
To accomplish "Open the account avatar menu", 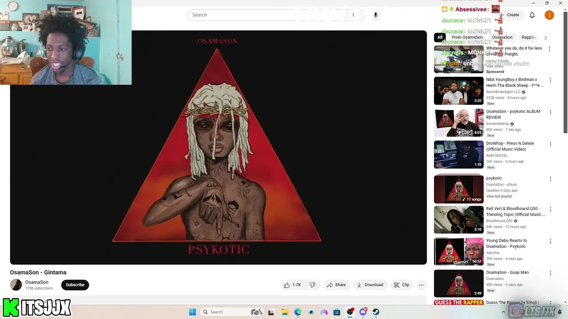I will coord(549,15).
